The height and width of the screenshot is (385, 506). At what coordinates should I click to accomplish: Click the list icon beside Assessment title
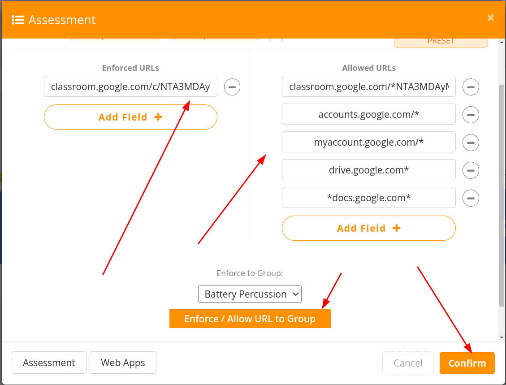pos(18,20)
